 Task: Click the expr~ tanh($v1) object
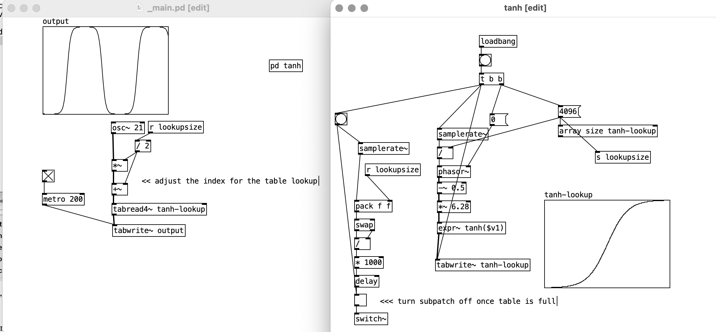point(471,228)
